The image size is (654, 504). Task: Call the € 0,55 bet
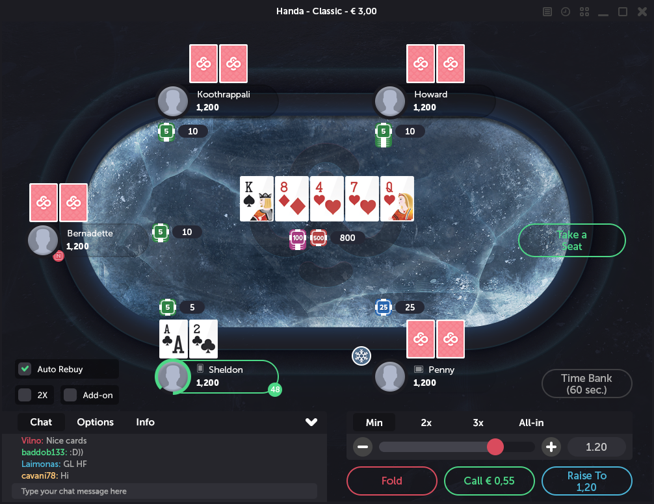(490, 481)
